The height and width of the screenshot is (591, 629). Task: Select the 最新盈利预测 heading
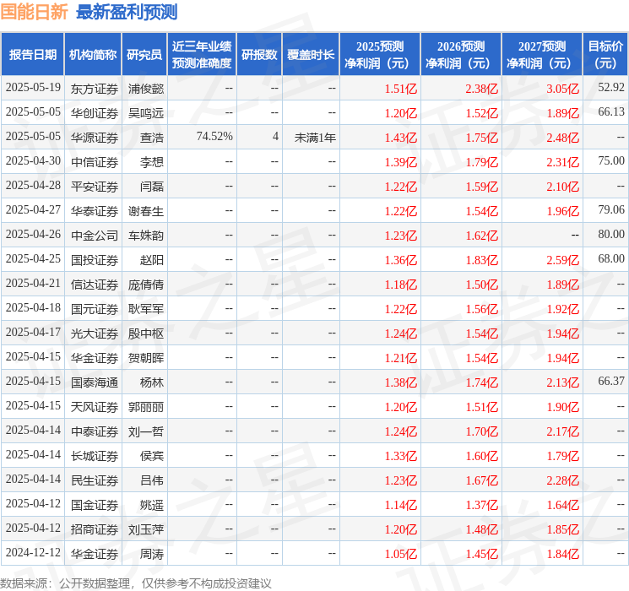(x=127, y=12)
